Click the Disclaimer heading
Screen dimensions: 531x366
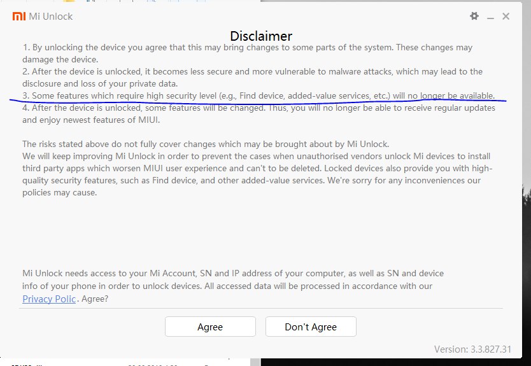tap(261, 36)
